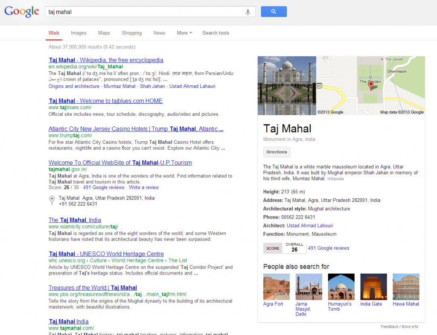This screenshot has width=437, height=335.
Task: Switch to the News tab
Action: coord(159,33)
